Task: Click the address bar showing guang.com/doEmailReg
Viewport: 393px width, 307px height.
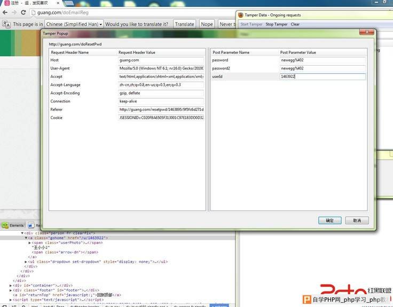Action: tap(133, 12)
